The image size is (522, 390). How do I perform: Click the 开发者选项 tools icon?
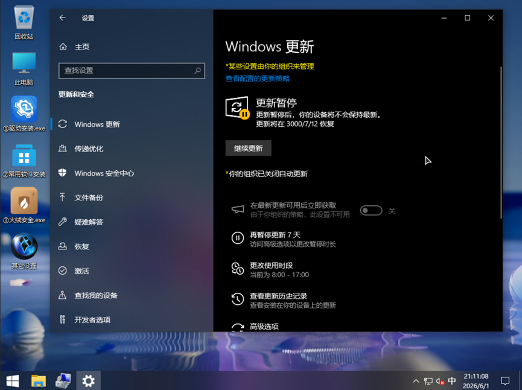coord(63,320)
